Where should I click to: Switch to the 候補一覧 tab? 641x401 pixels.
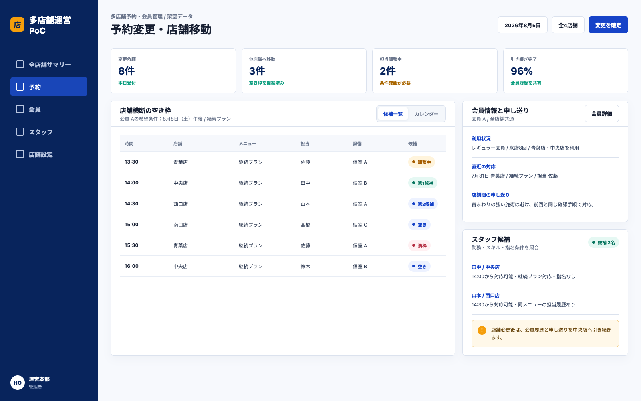(393, 114)
